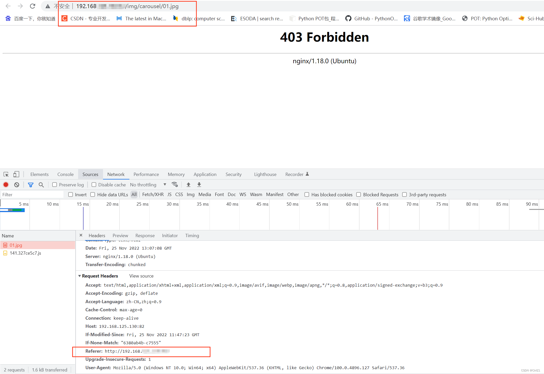Select the 01.jpg request row
Viewport: 544px width, 374px height.
click(x=38, y=245)
